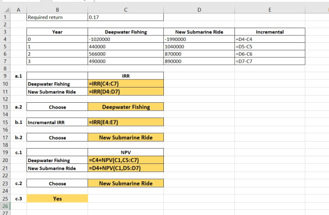Click 'Choose' cell in row 23
Viewport: 329px width, 215px height.
(58, 183)
